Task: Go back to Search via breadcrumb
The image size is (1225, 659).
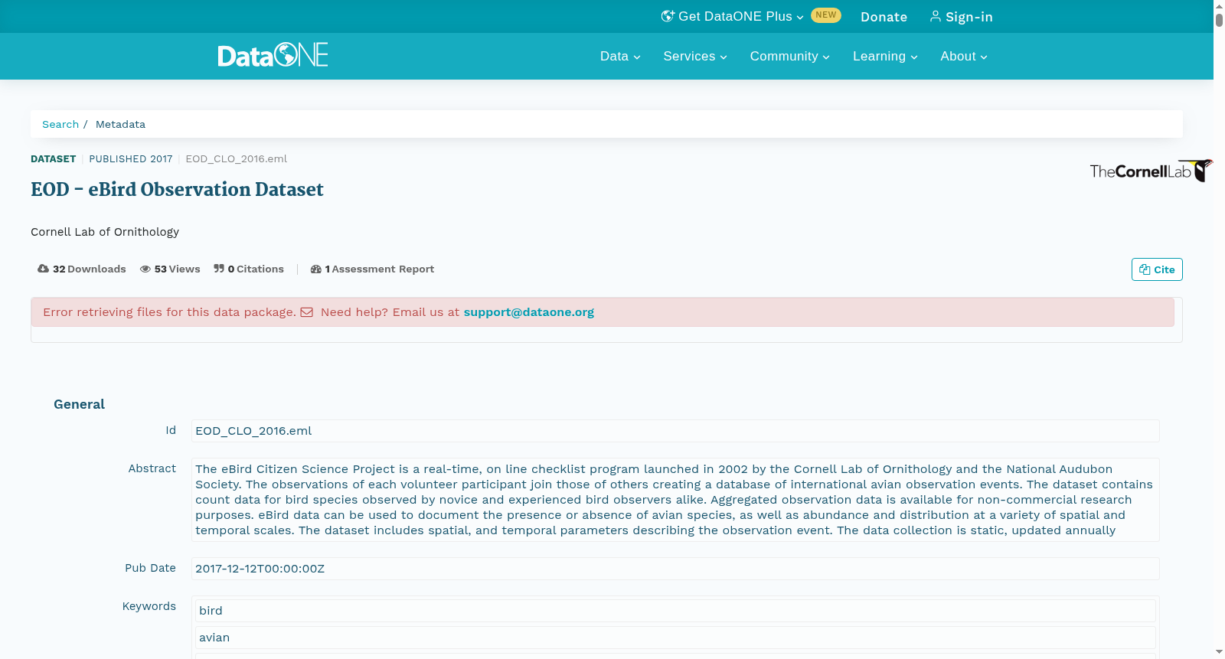Action: click(x=60, y=124)
